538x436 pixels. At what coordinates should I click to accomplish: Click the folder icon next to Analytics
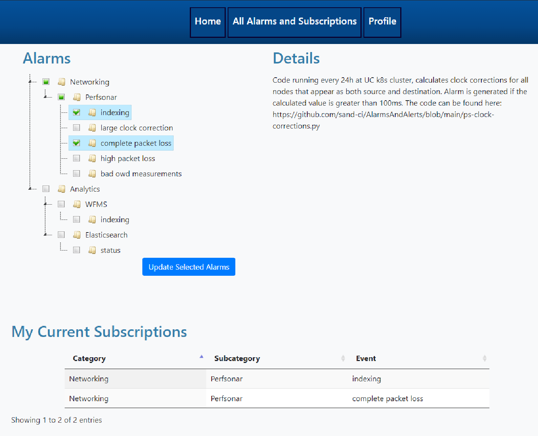click(x=61, y=189)
